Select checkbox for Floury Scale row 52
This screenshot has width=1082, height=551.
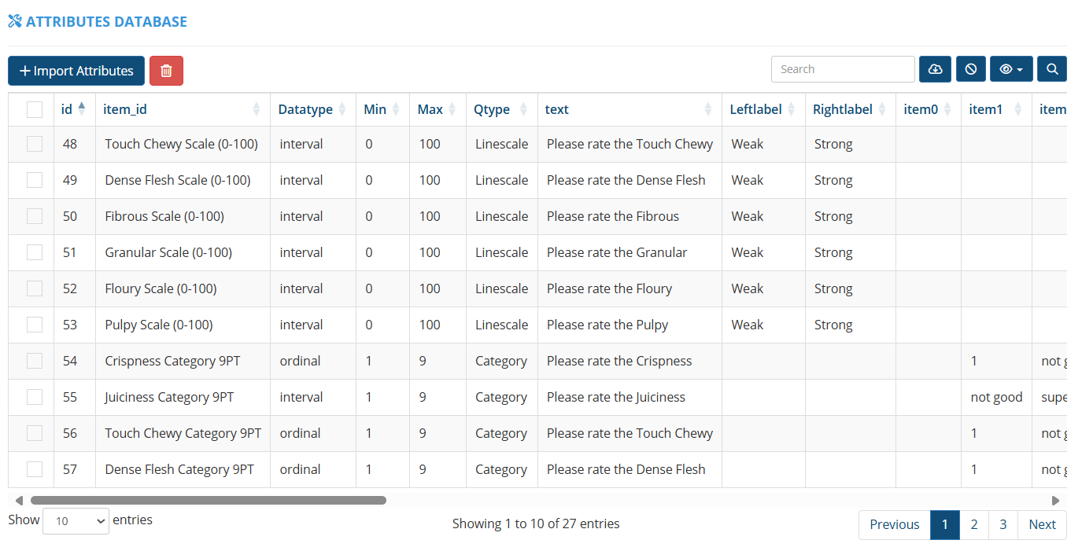point(35,288)
